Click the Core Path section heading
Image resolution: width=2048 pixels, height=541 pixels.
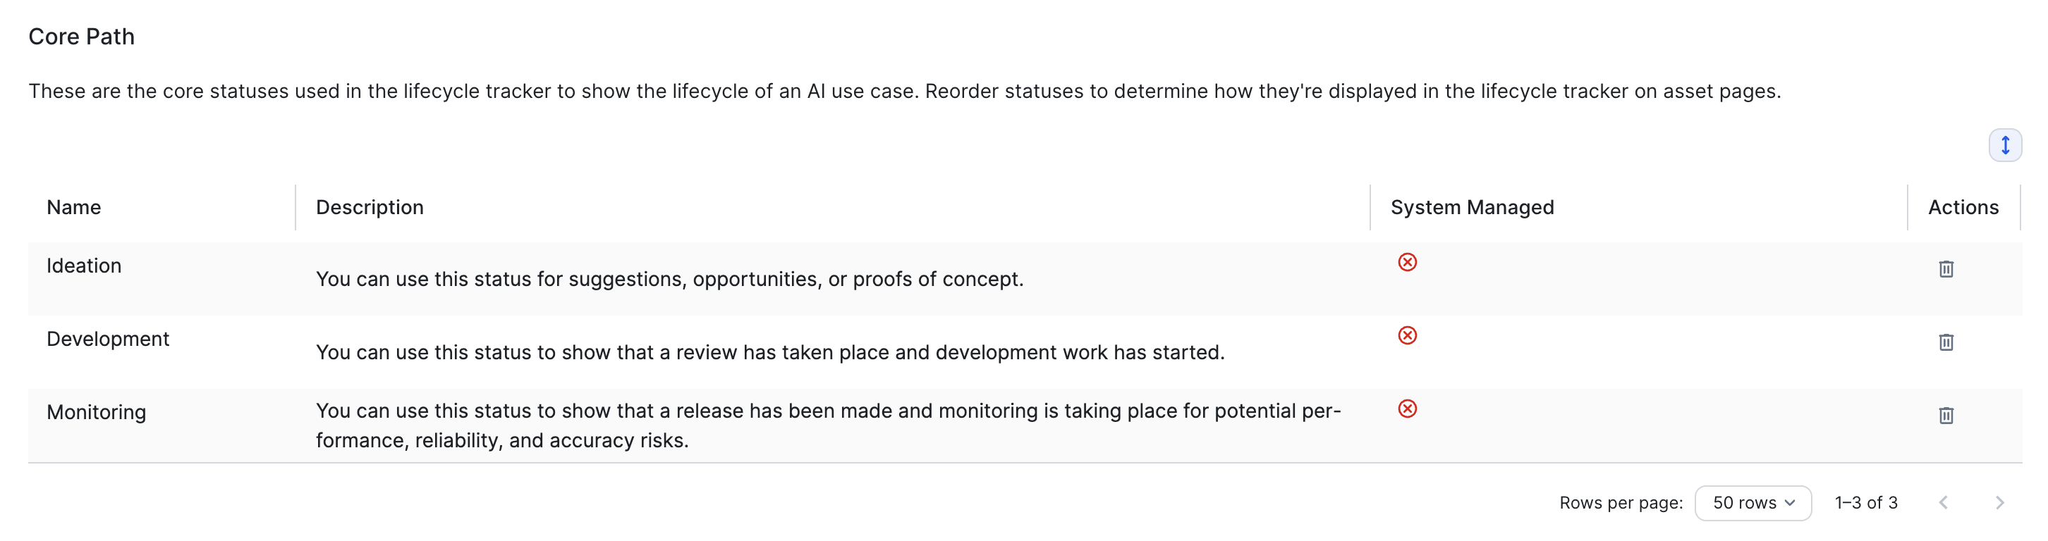point(82,37)
